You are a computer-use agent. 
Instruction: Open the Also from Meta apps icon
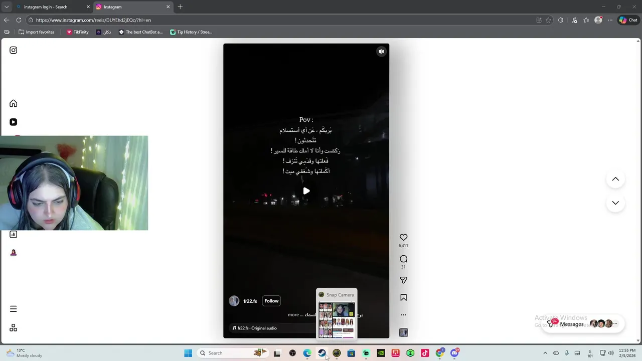click(14, 327)
